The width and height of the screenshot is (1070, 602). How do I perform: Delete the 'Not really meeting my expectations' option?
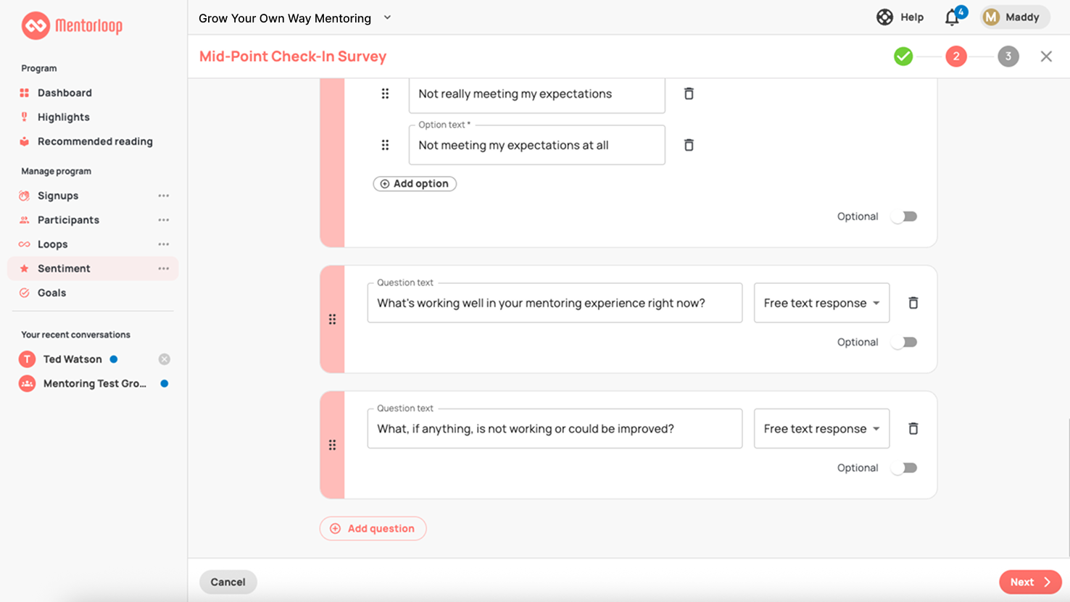(689, 93)
